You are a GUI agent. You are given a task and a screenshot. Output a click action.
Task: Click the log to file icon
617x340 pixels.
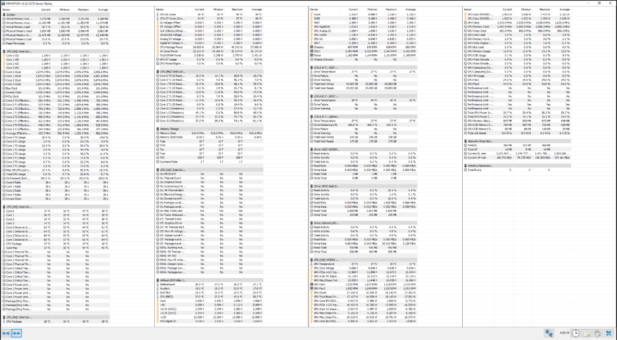click(585, 333)
